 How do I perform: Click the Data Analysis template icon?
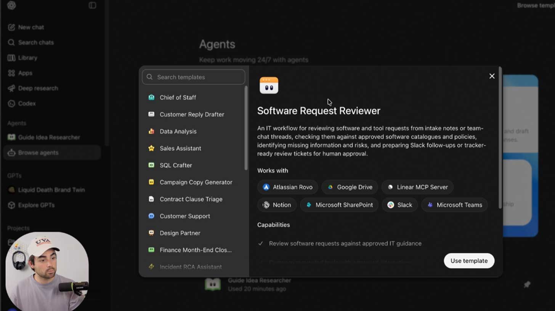(151, 131)
